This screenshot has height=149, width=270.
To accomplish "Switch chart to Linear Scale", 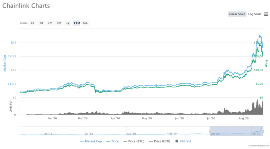I will [237, 14].
